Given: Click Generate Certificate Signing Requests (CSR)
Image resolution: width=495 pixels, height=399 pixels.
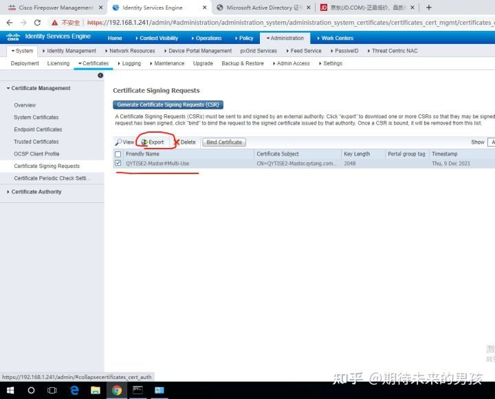Looking at the screenshot, I should click(168, 105).
